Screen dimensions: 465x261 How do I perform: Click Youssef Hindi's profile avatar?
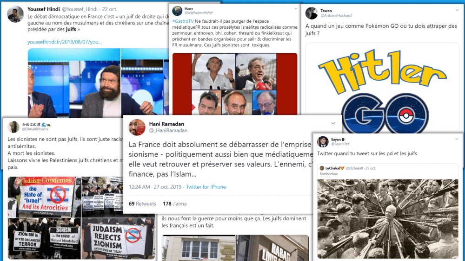pyautogui.click(x=15, y=14)
